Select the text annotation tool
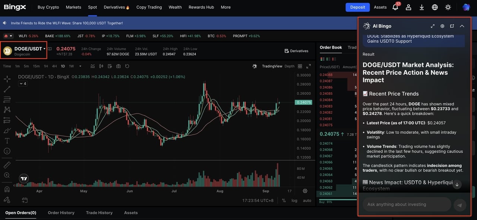Viewport: 477px width, 220px height. point(7,141)
